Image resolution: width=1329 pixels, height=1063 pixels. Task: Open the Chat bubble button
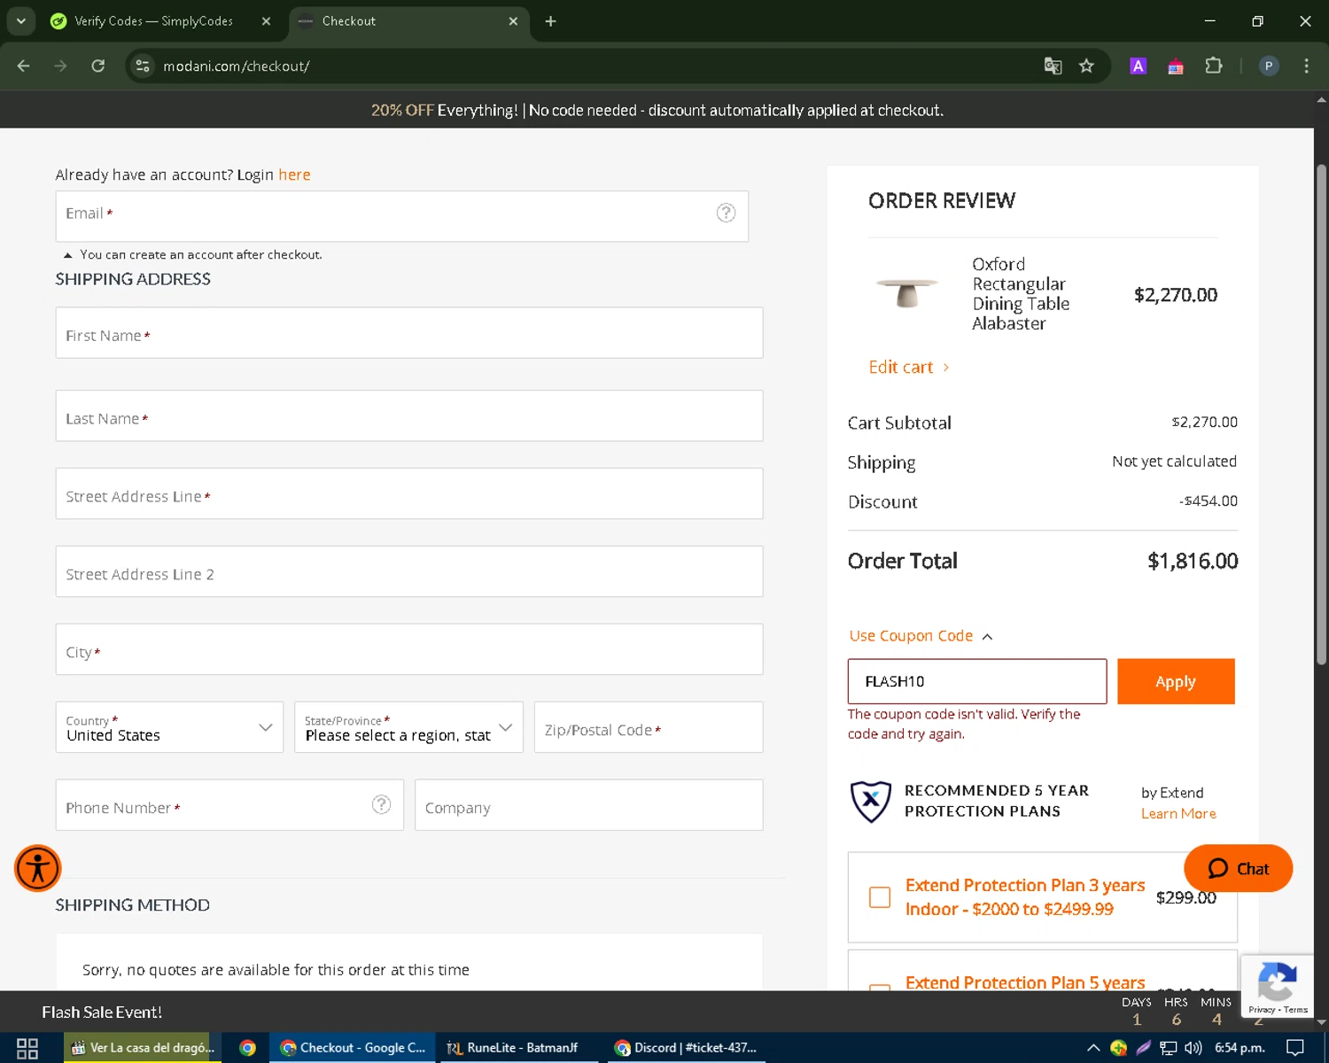pos(1238,868)
